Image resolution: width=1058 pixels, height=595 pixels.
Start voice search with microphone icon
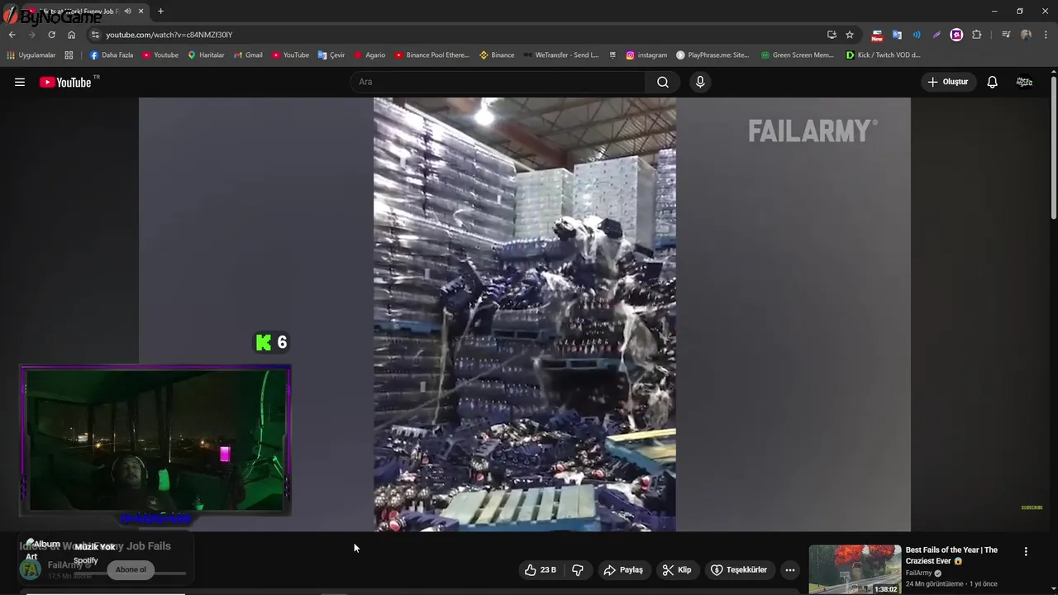point(700,82)
